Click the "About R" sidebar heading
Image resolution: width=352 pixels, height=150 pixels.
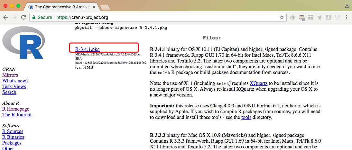11,103
